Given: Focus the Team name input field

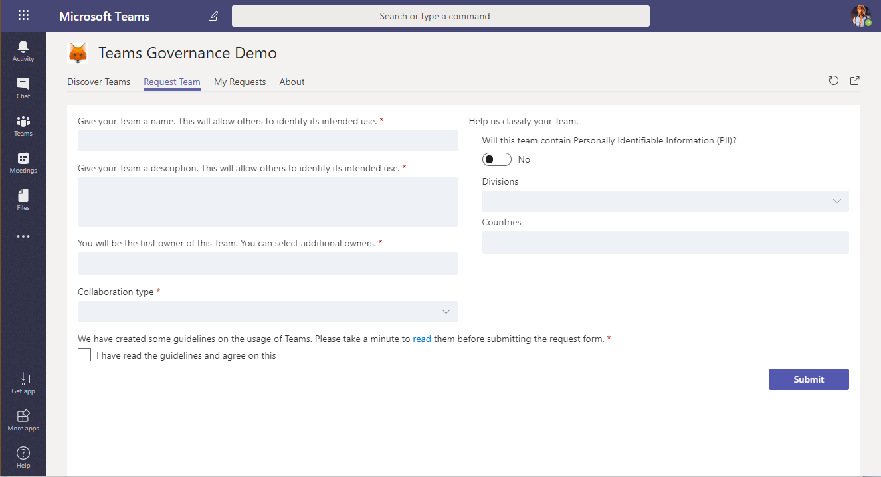Looking at the screenshot, I should (268, 141).
